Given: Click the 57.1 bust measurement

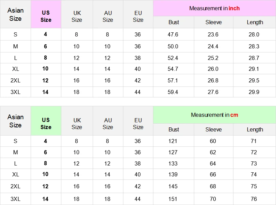Looking at the screenshot, I should tap(173, 80).
